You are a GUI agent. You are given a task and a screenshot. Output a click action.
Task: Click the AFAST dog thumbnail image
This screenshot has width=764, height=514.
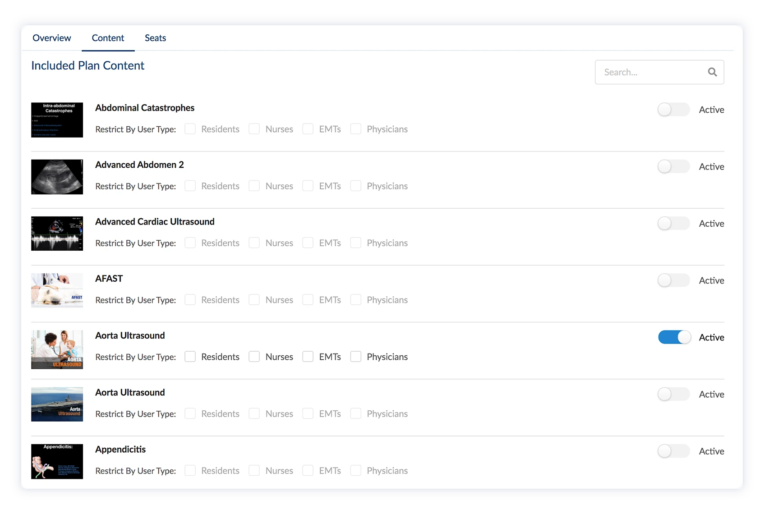[x=57, y=290]
